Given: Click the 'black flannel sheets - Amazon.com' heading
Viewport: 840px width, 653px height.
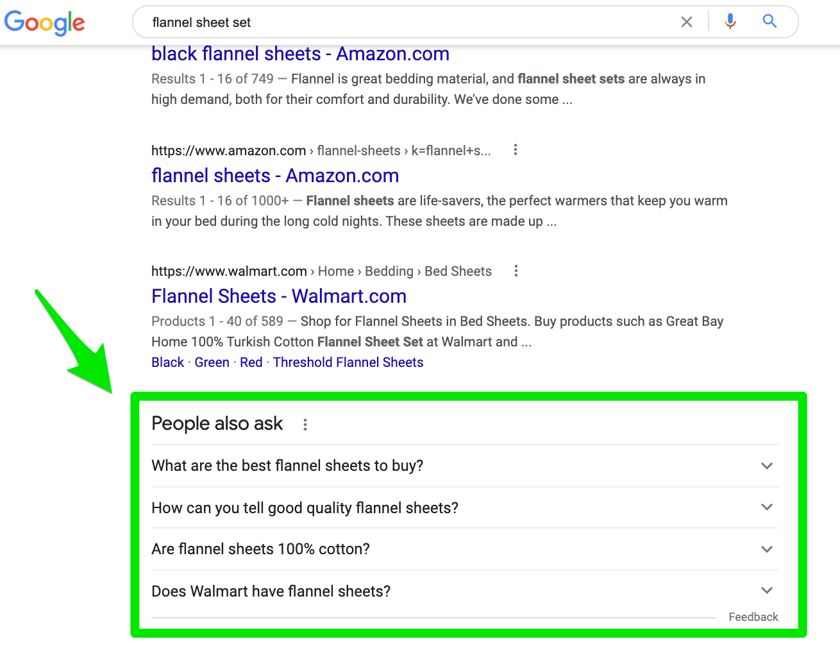Looking at the screenshot, I should [300, 54].
